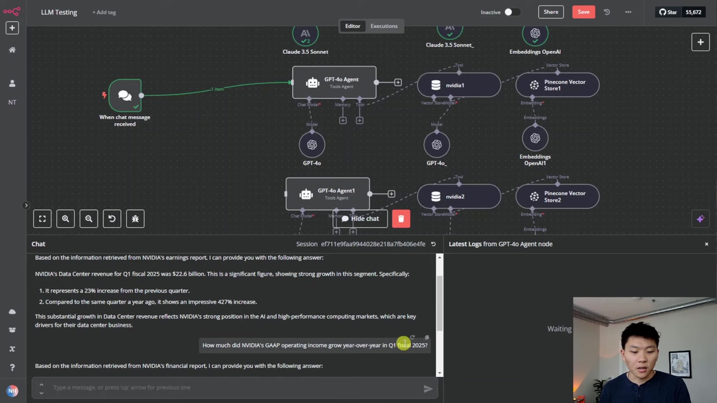This screenshot has height=403, width=717.
Task: Select the GPT-4o Agent node
Action: 334,83
